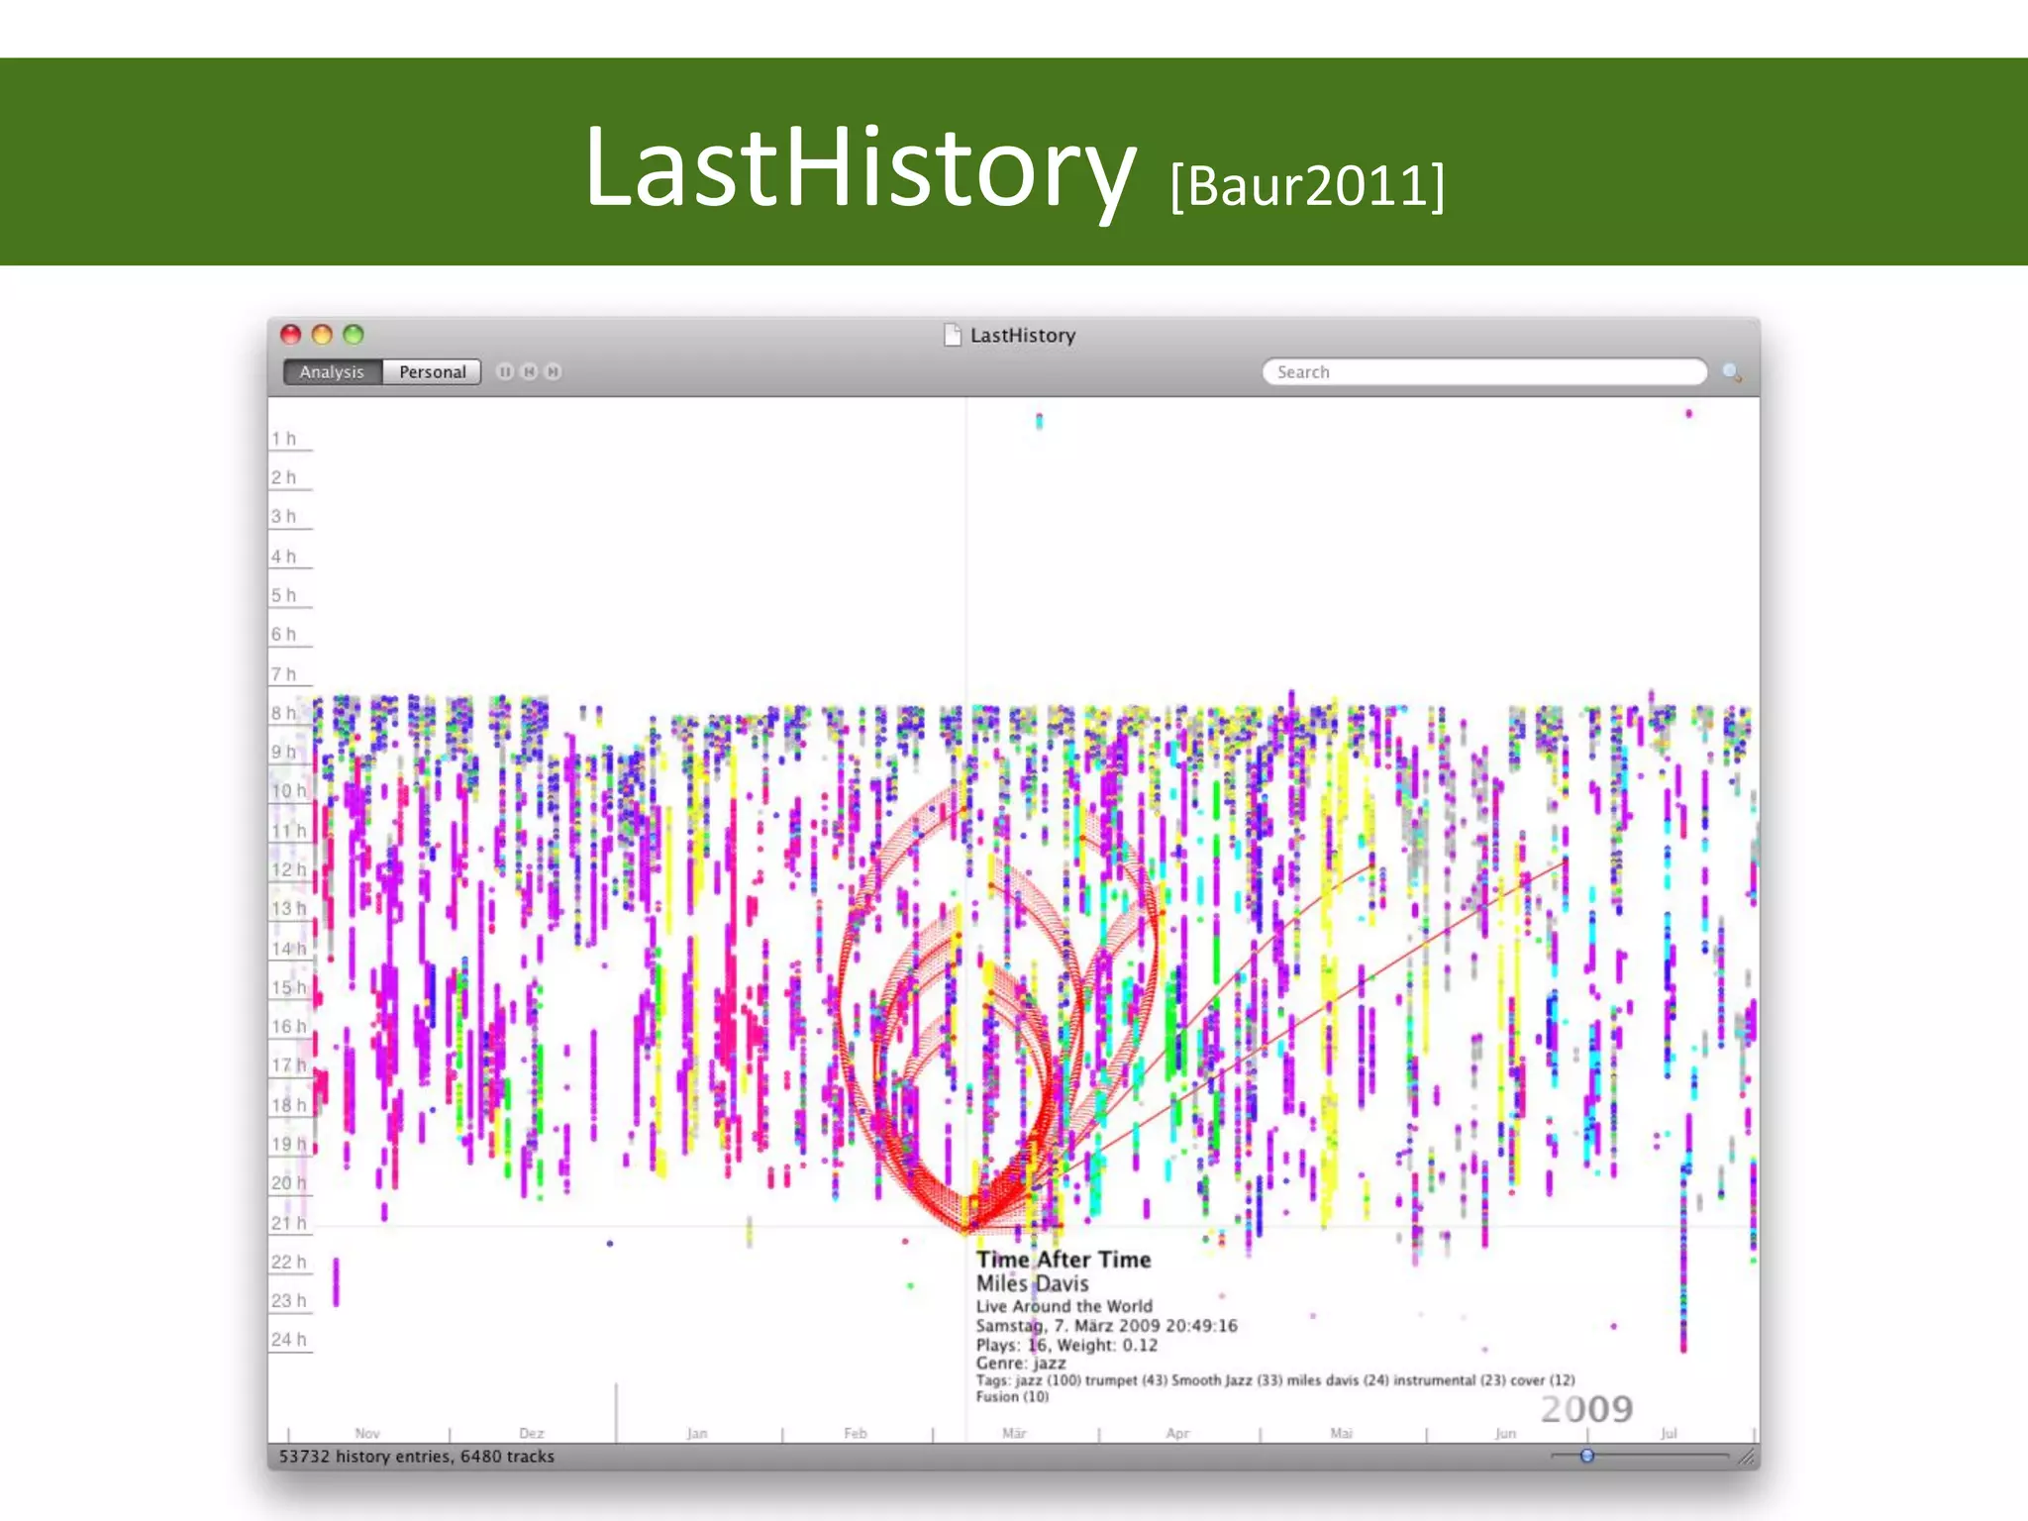Click the 'Nov' month marker on timeline
Image resolution: width=2028 pixels, height=1521 pixels.
367,1433
